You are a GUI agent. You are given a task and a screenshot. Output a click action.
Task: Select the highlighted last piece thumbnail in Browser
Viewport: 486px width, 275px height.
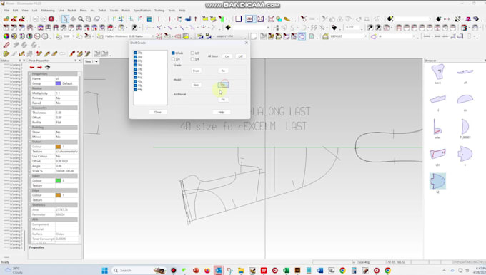coord(437,181)
